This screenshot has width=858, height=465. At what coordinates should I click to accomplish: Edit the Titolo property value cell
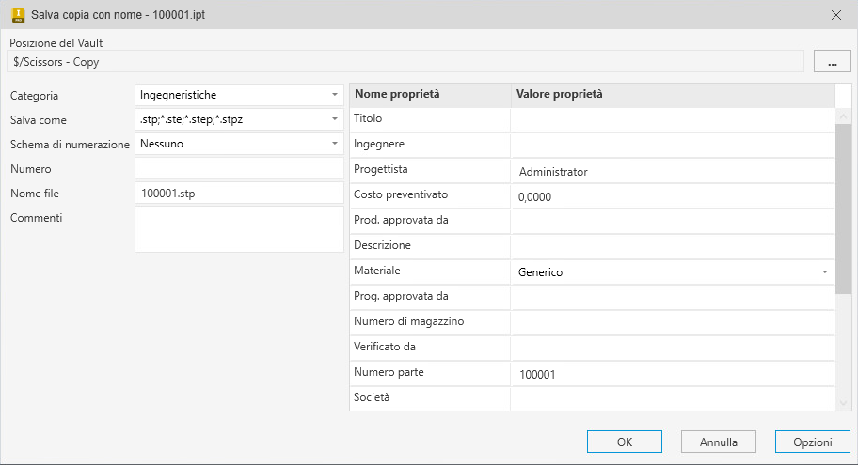pos(672,120)
